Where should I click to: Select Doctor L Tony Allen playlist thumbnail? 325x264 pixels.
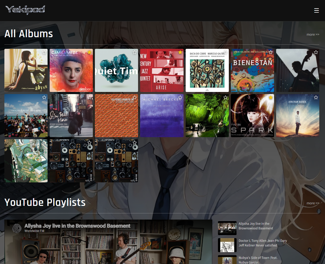coord(227,245)
